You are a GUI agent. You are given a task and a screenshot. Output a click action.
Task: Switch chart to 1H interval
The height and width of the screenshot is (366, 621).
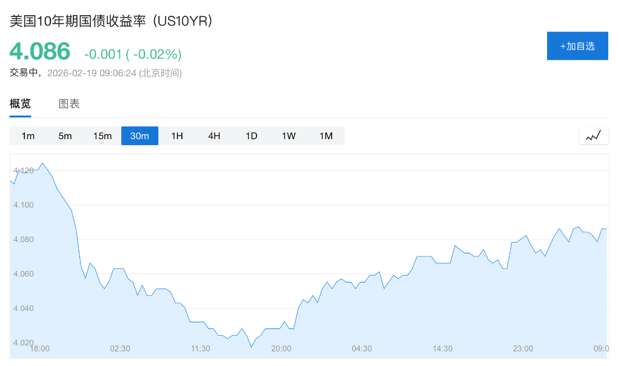pos(177,136)
